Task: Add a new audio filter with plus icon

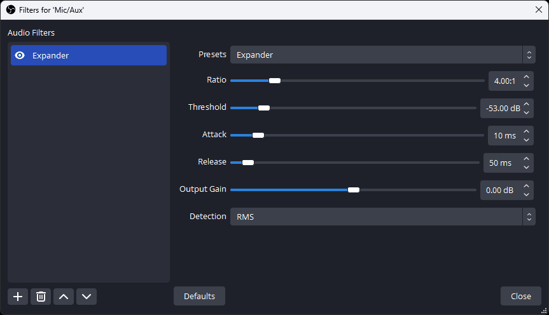Action: [18, 297]
